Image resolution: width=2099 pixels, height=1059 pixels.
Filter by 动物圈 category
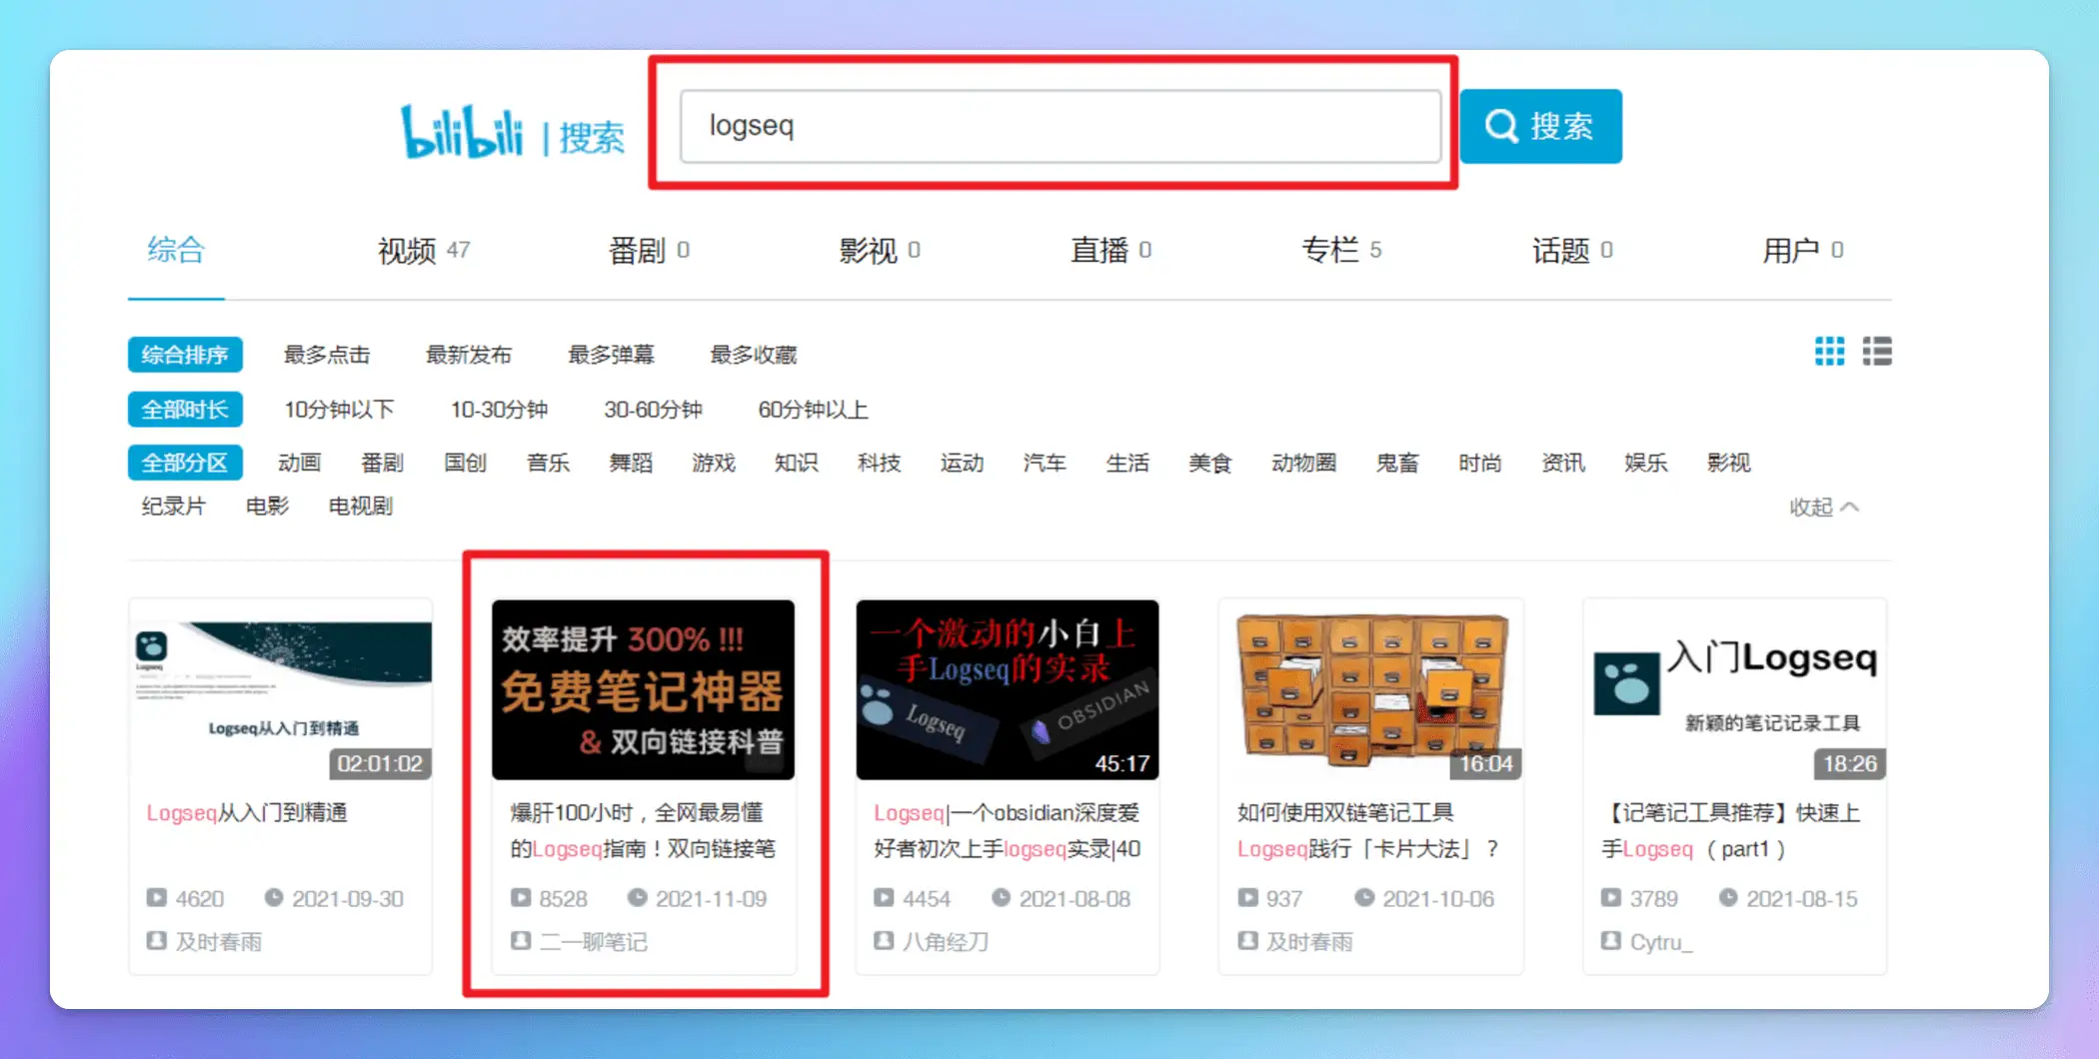pyautogui.click(x=1303, y=463)
